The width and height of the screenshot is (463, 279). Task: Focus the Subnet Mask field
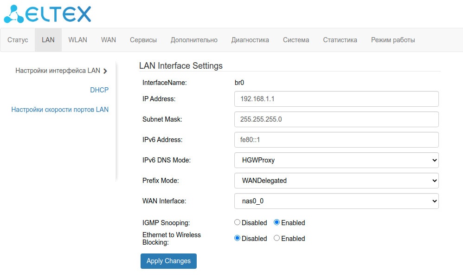coord(336,119)
